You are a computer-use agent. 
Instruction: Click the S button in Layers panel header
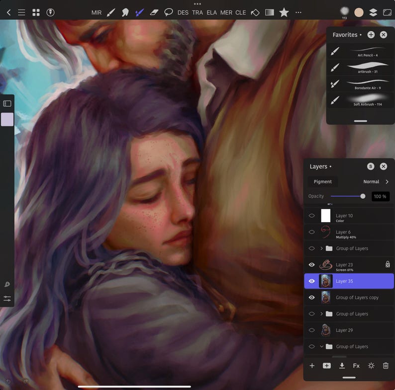(371, 166)
